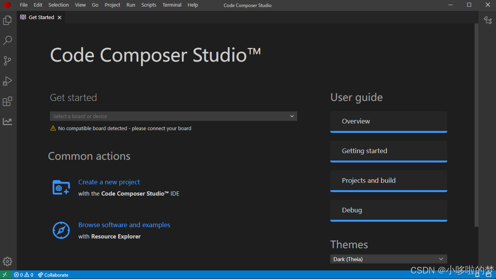Toggle the right sidebar outline icon

[x=488, y=20]
